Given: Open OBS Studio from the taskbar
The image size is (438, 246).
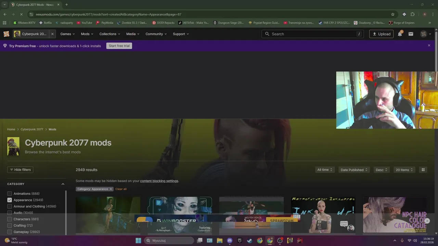Looking at the screenshot, I should [x=280, y=241].
